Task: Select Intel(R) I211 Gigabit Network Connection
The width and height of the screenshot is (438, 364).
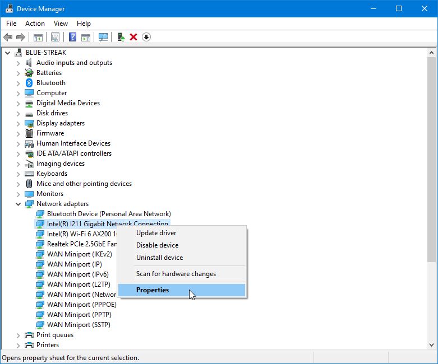Action: pyautogui.click(x=108, y=224)
